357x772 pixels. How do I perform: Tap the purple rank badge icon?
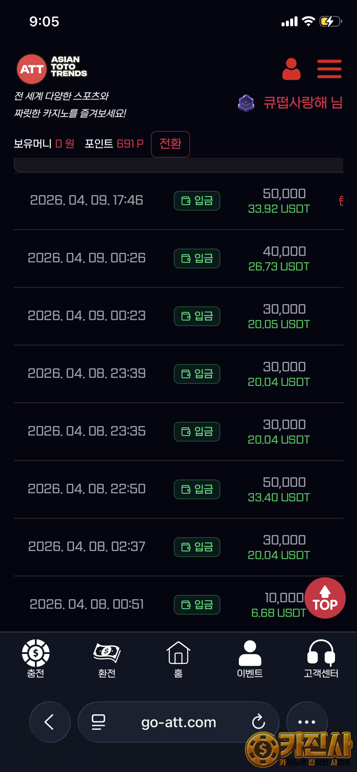[246, 103]
